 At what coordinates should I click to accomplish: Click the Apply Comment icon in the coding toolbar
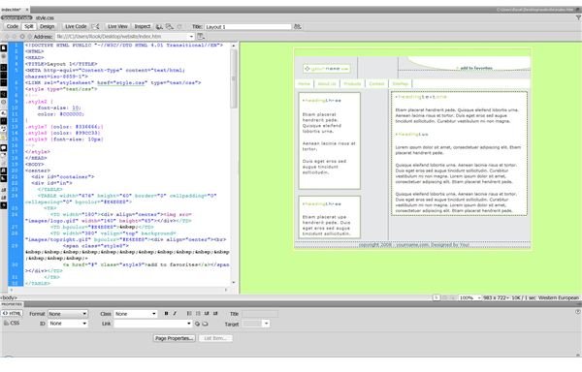(x=3, y=148)
